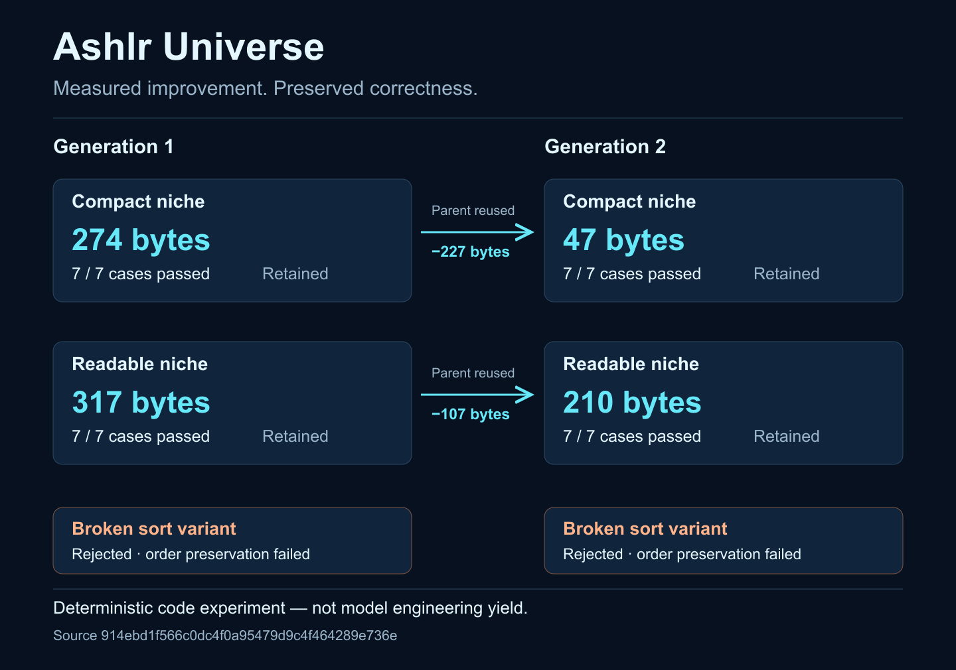This screenshot has height=670, width=956.
Task: Click "7 / 7 cases passed" under 317 bytes
Action: coord(141,436)
